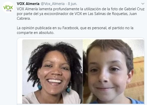Click the green VOX logo lettering
This screenshot has height=105, width=147.
click(8, 7)
